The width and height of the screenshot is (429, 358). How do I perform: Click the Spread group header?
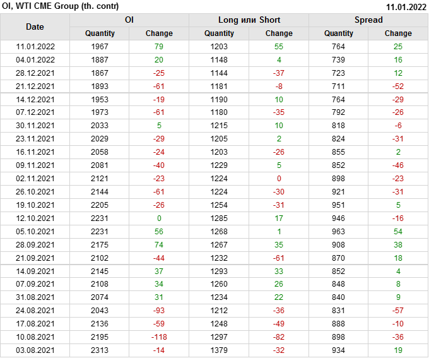368,20
